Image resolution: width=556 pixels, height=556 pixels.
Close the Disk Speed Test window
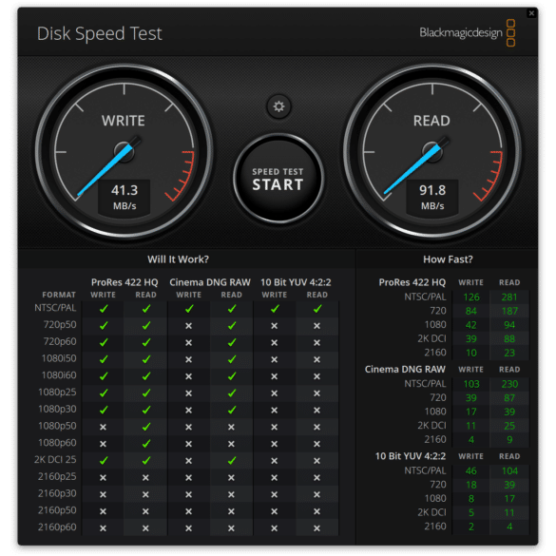coord(531,13)
